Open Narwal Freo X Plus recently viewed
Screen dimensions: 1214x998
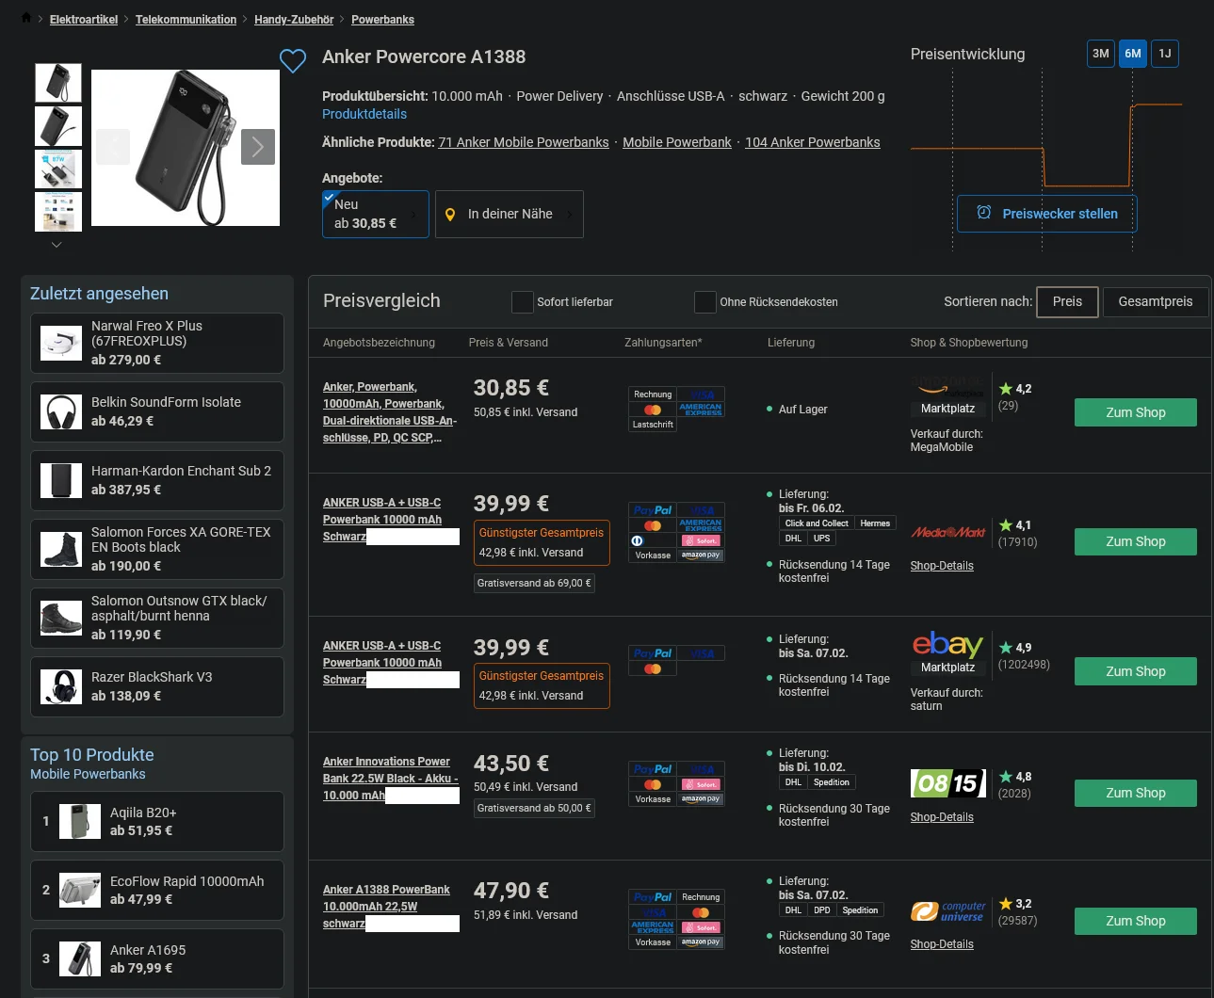(x=157, y=343)
